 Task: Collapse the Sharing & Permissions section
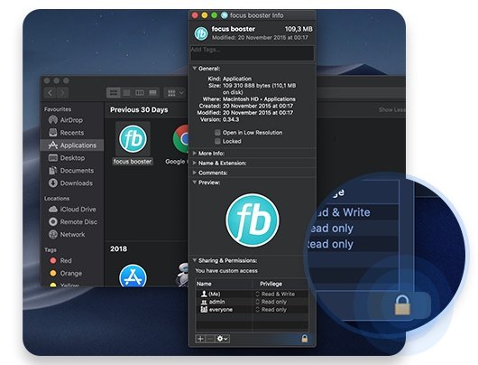[195, 260]
